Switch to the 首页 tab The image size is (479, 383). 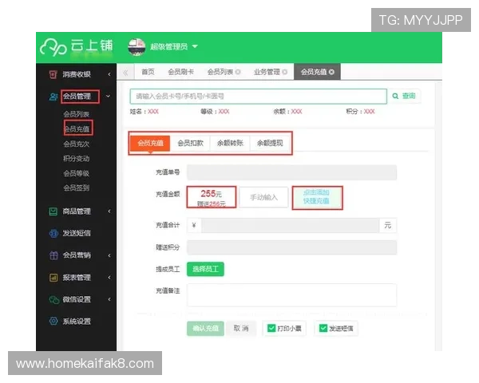pos(148,72)
